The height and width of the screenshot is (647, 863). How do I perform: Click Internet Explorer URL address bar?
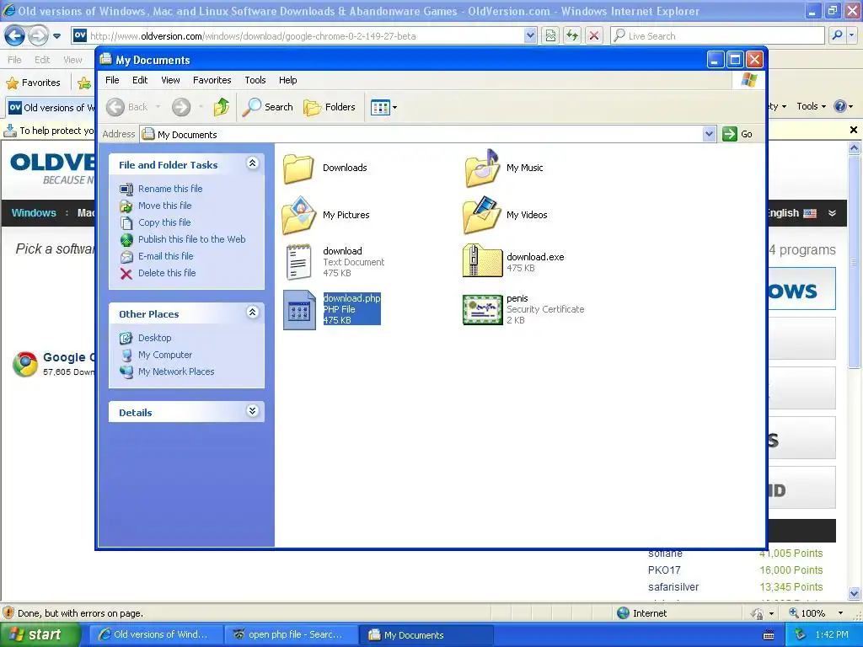point(297,35)
